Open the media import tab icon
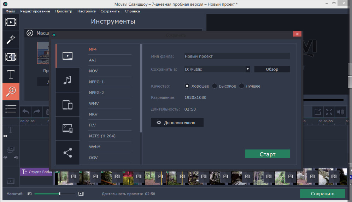Viewport: 352px width, 202px height. click(11, 22)
